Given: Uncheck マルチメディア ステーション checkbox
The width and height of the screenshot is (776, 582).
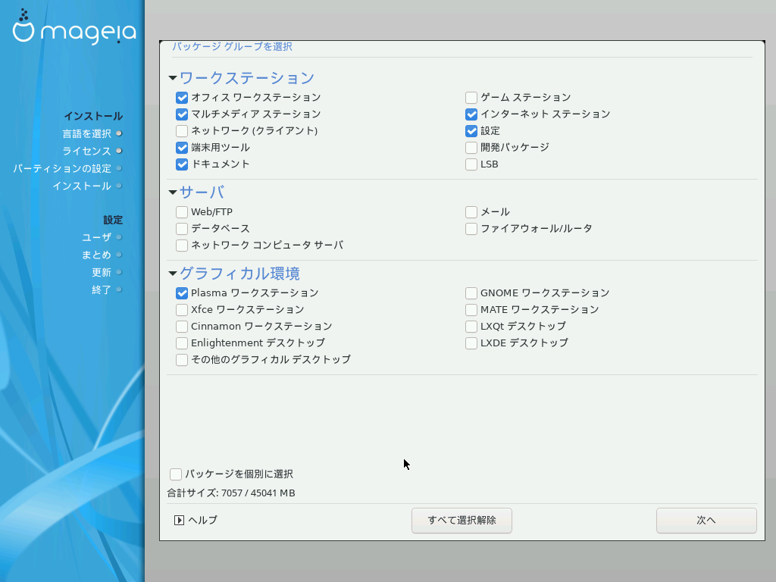Looking at the screenshot, I should point(182,114).
